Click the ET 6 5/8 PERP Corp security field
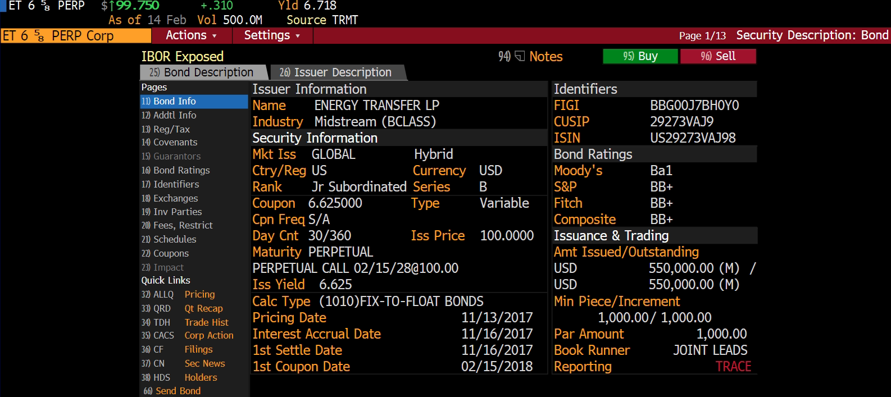The height and width of the screenshot is (397, 891). pyautogui.click(x=76, y=35)
